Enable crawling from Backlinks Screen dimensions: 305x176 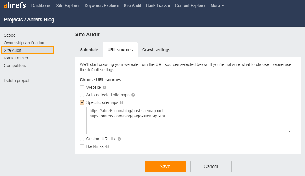click(82, 146)
